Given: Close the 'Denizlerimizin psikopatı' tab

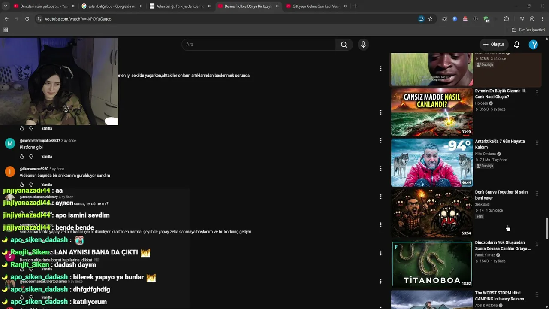Looking at the screenshot, I should point(73,6).
